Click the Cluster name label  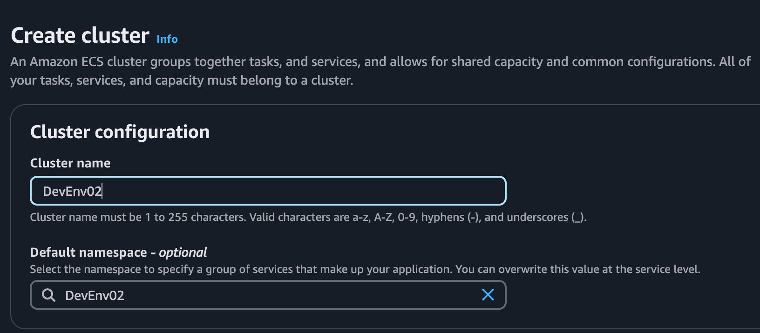point(70,163)
